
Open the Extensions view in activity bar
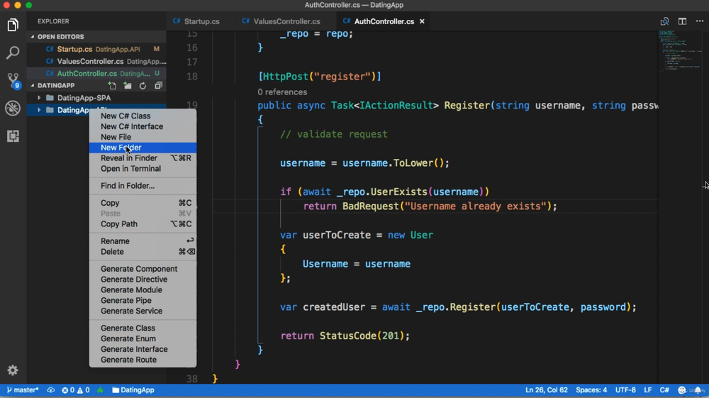point(13,136)
